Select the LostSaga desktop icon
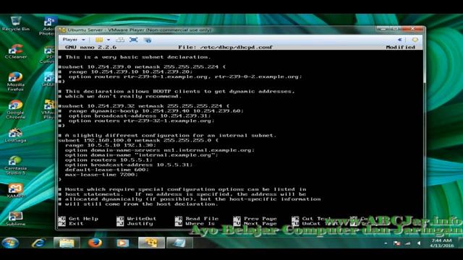The image size is (463, 260). click(15, 136)
